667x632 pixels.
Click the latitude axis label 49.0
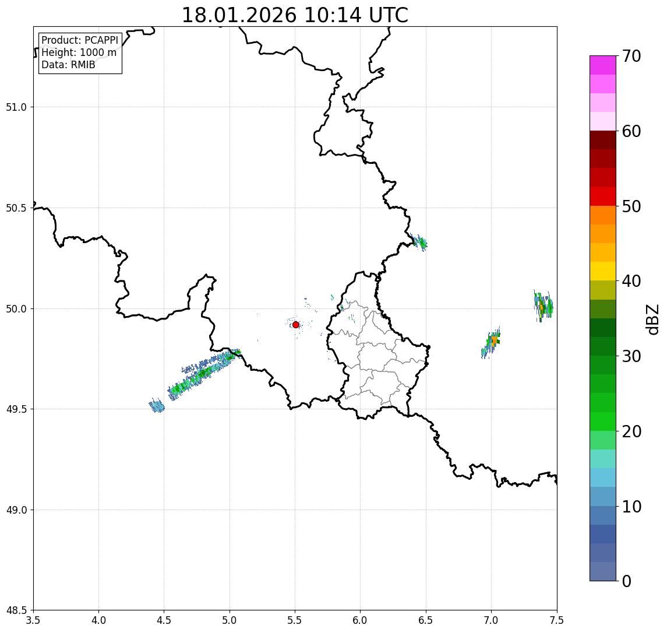(x=16, y=510)
